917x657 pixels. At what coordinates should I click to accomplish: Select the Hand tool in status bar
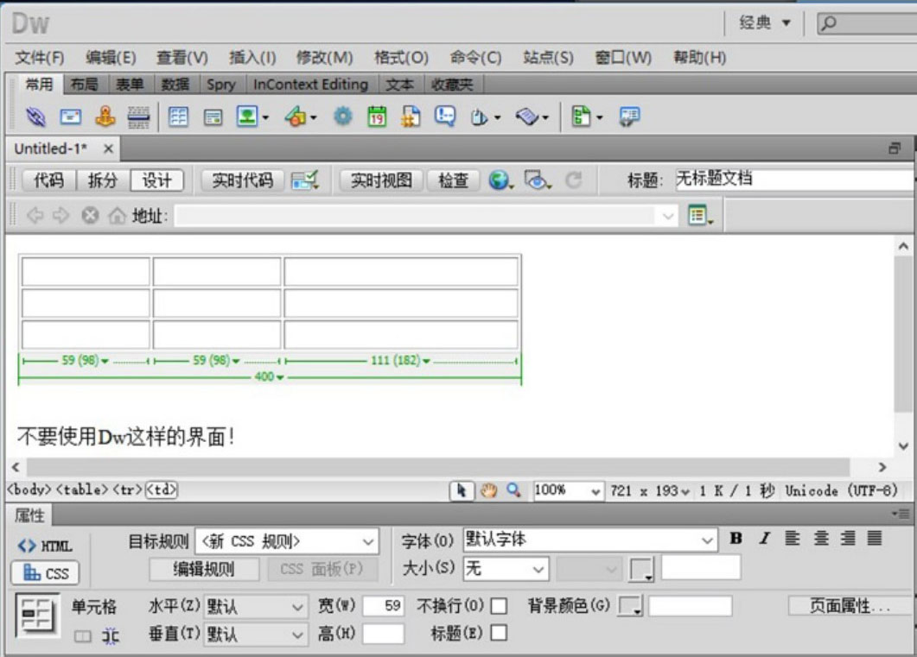coord(488,490)
